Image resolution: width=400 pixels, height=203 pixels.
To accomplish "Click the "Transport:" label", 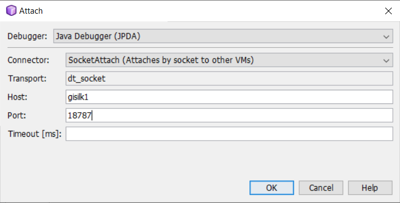I will coord(27,78).
